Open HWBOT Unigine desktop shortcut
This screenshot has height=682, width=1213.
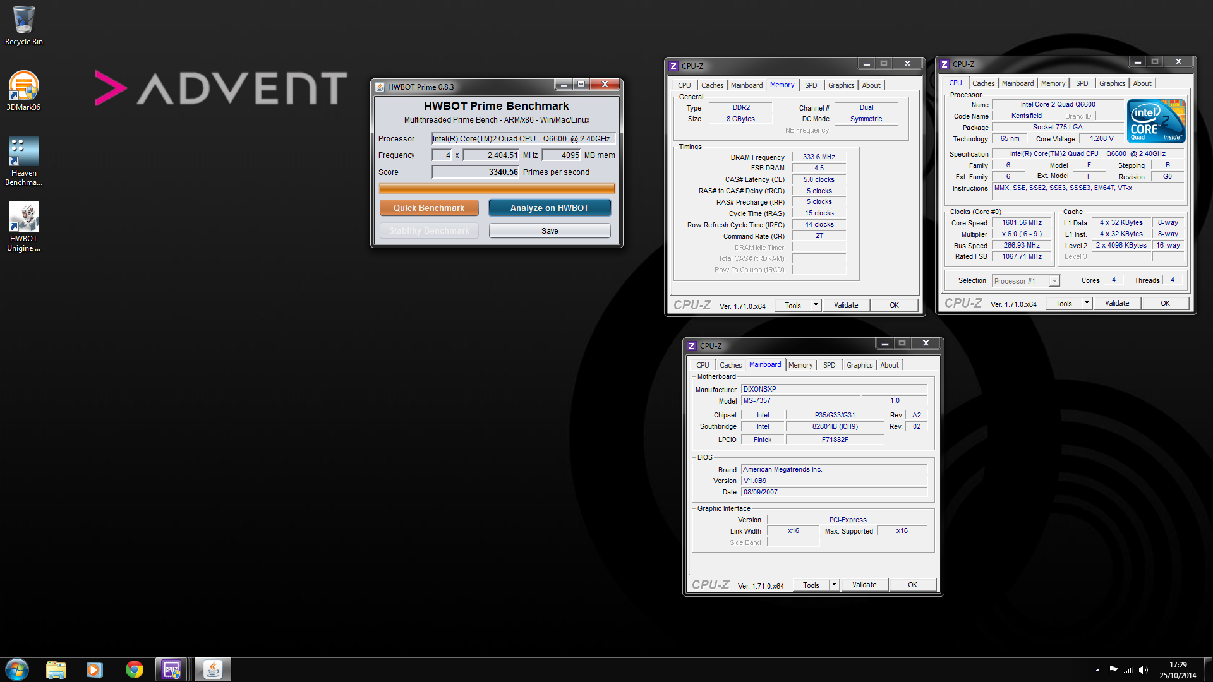point(24,227)
